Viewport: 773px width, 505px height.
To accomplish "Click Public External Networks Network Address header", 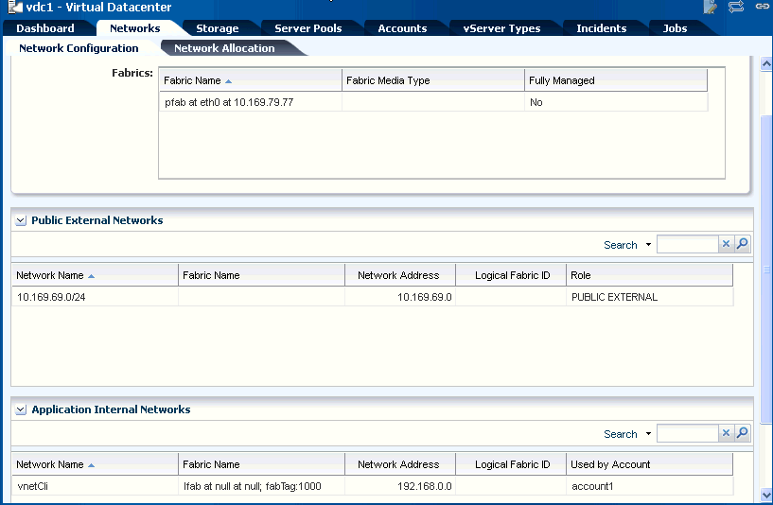I will [x=400, y=275].
